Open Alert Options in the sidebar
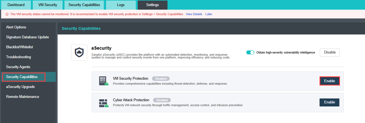The image size is (365, 123). point(16,27)
